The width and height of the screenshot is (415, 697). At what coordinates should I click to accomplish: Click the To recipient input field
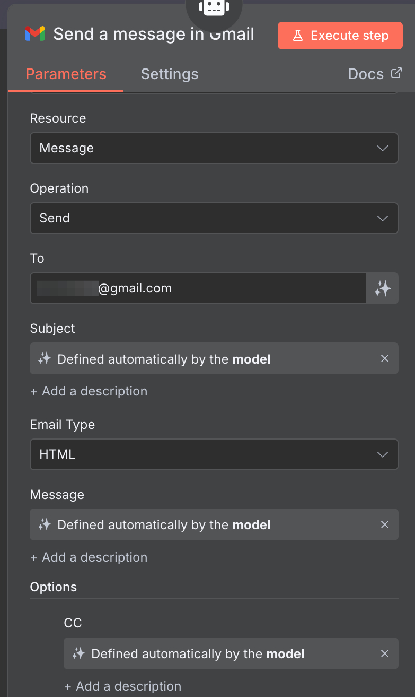[196, 288]
